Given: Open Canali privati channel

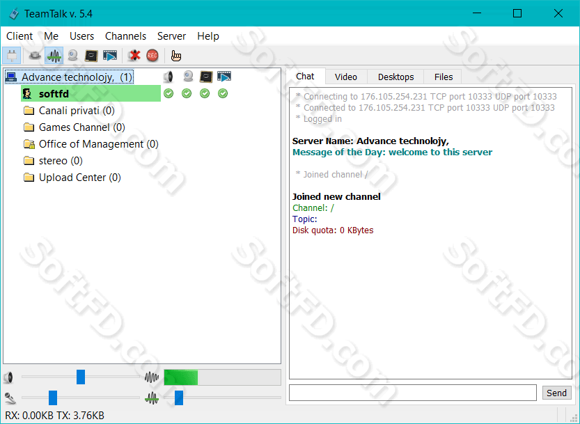Looking at the screenshot, I should tap(77, 111).
